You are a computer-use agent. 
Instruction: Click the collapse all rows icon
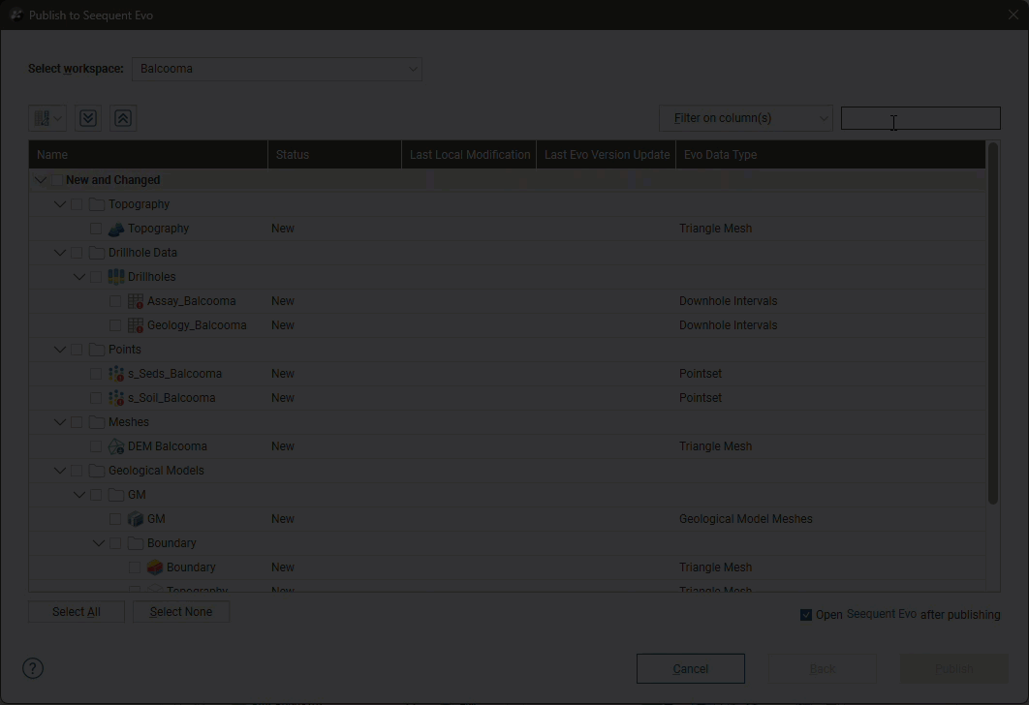[123, 118]
